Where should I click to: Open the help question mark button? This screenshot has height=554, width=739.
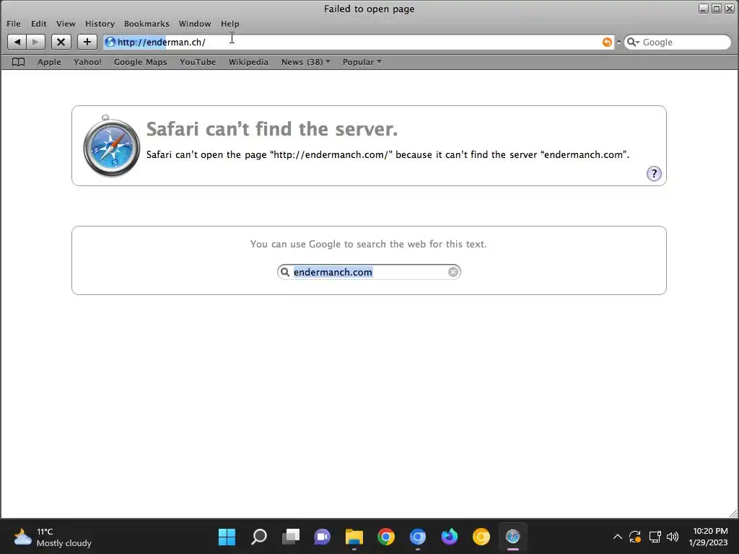click(654, 173)
